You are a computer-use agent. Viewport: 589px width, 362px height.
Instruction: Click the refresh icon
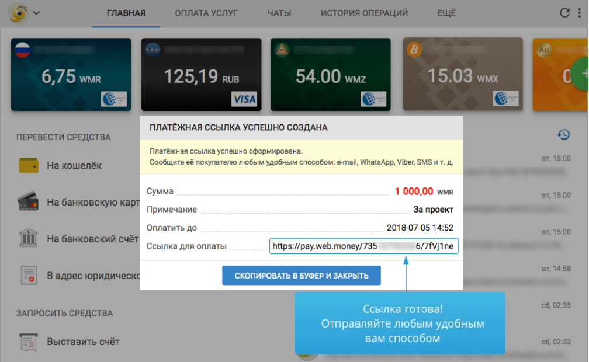[564, 13]
